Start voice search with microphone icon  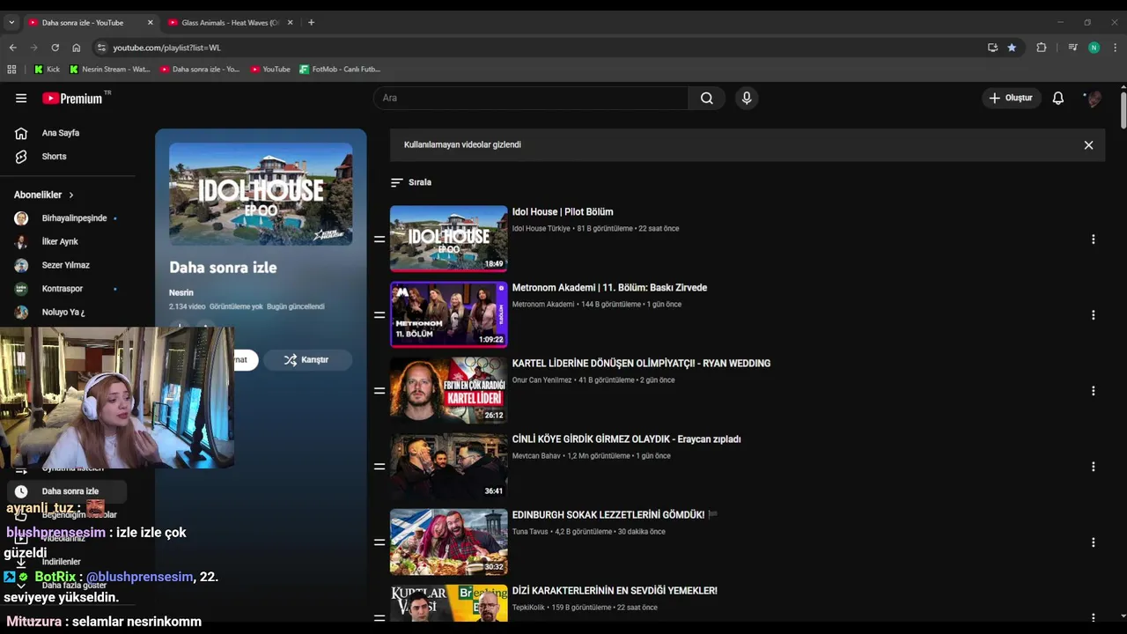(x=747, y=98)
